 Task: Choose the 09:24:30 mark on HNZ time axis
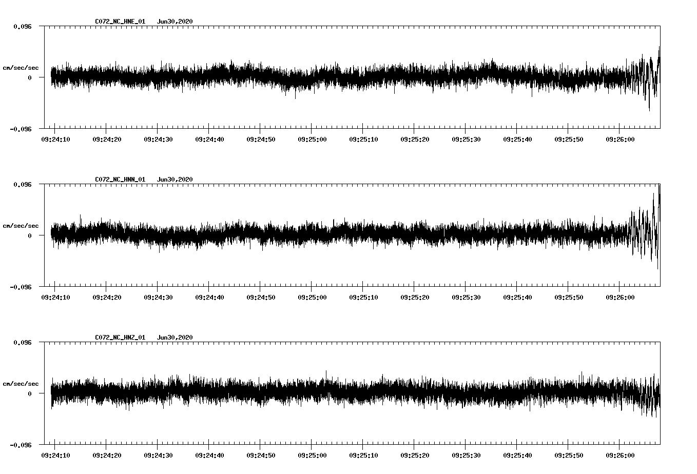click(158, 455)
